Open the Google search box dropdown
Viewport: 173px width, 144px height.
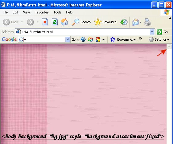click(x=67, y=39)
